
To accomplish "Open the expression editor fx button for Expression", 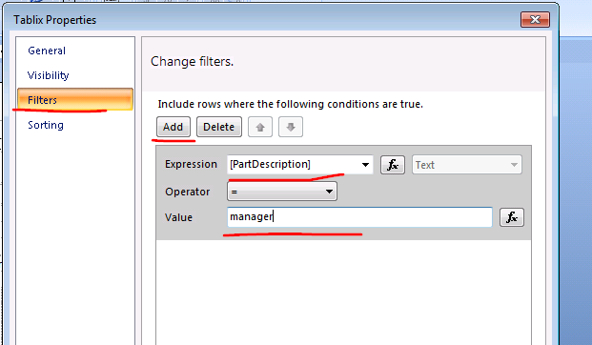I will [393, 165].
